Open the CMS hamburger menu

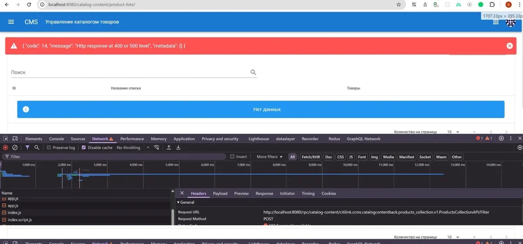click(x=11, y=22)
